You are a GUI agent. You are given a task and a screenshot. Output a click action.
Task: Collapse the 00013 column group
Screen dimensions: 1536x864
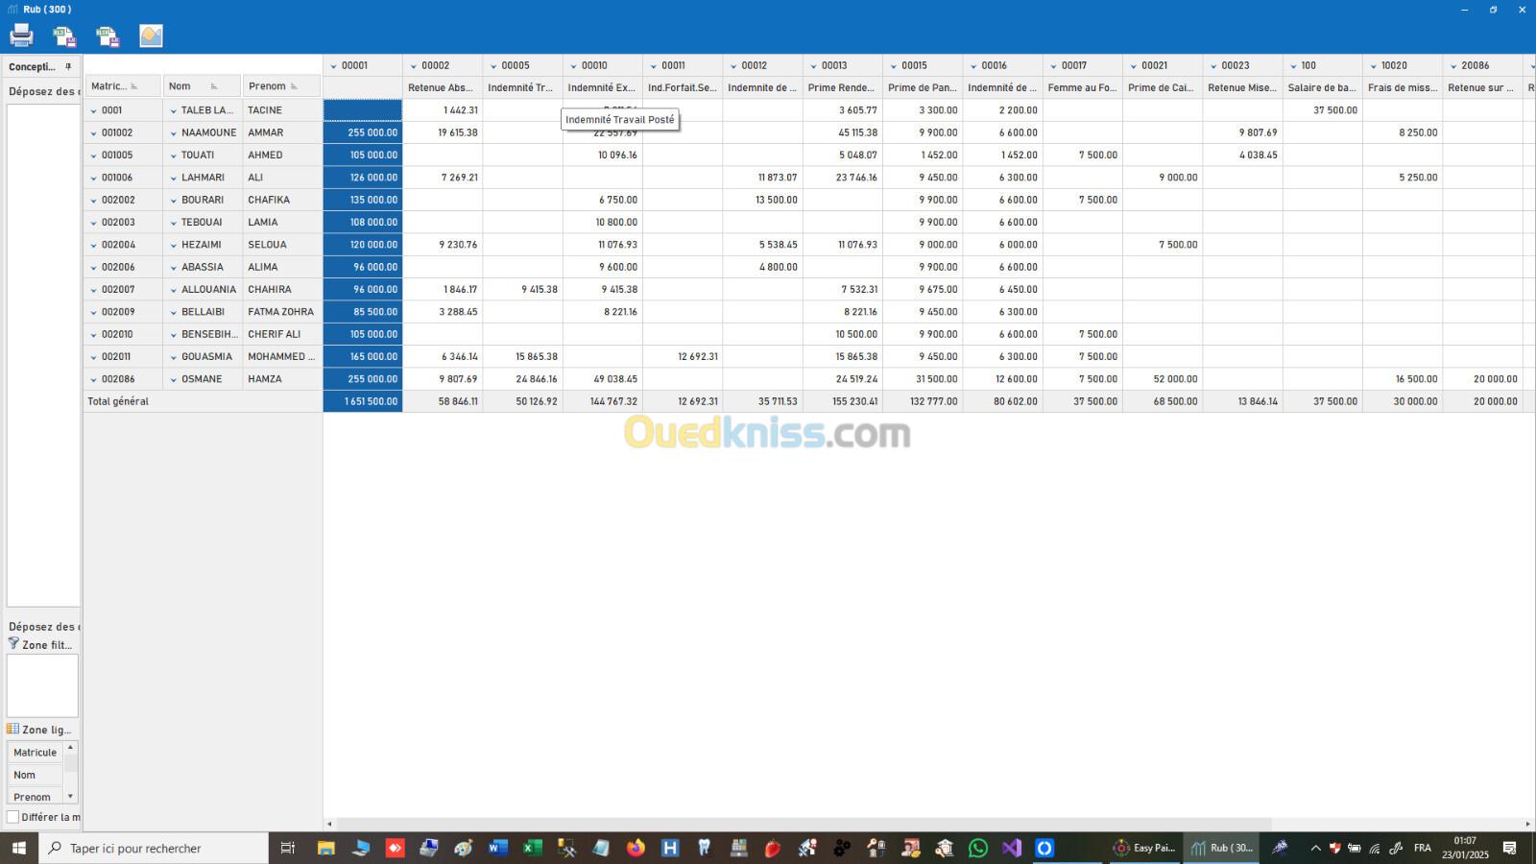pos(813,66)
